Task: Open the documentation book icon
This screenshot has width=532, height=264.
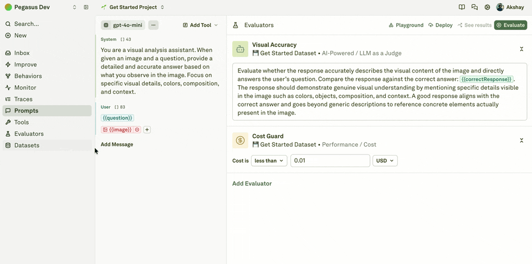Action: pyautogui.click(x=462, y=7)
